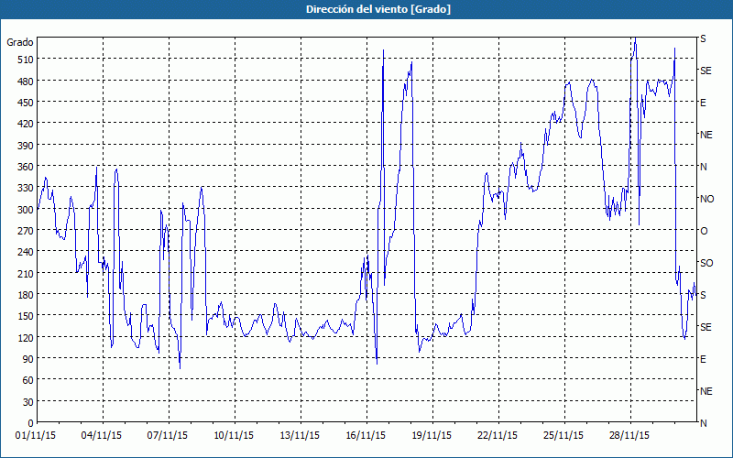Click the 07/11/15 date on the time axis
This screenshot has width=733, height=458.
pyautogui.click(x=168, y=436)
